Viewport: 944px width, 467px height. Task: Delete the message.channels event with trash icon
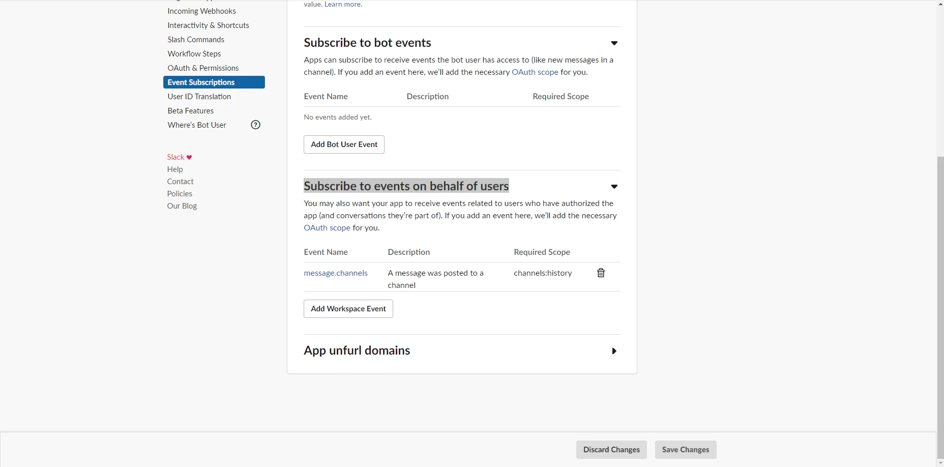[x=601, y=273]
